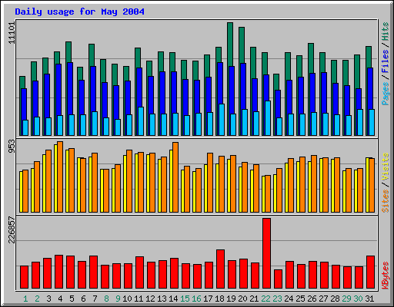
Task: Click the blue Files bar for day 5
Action: 69,88
